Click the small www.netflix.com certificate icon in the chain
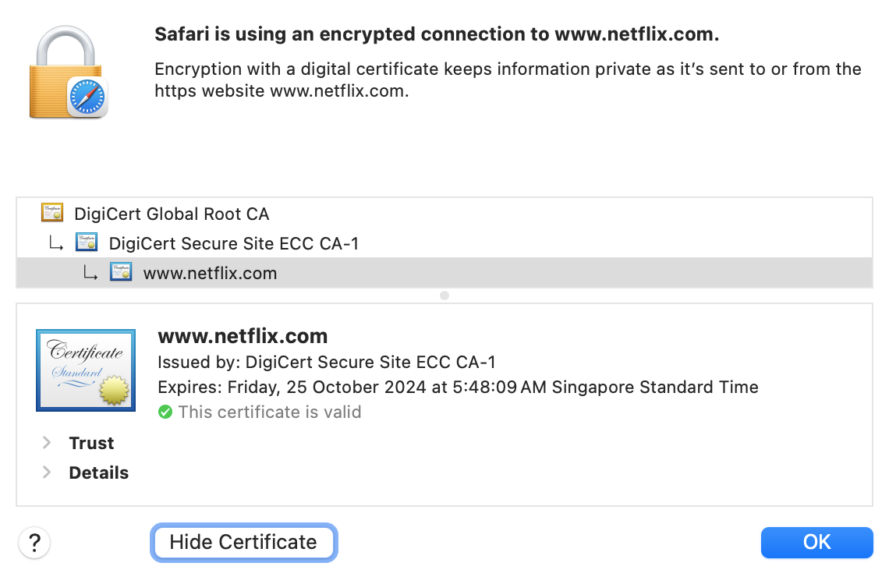This screenshot has width=889, height=577. [121, 273]
